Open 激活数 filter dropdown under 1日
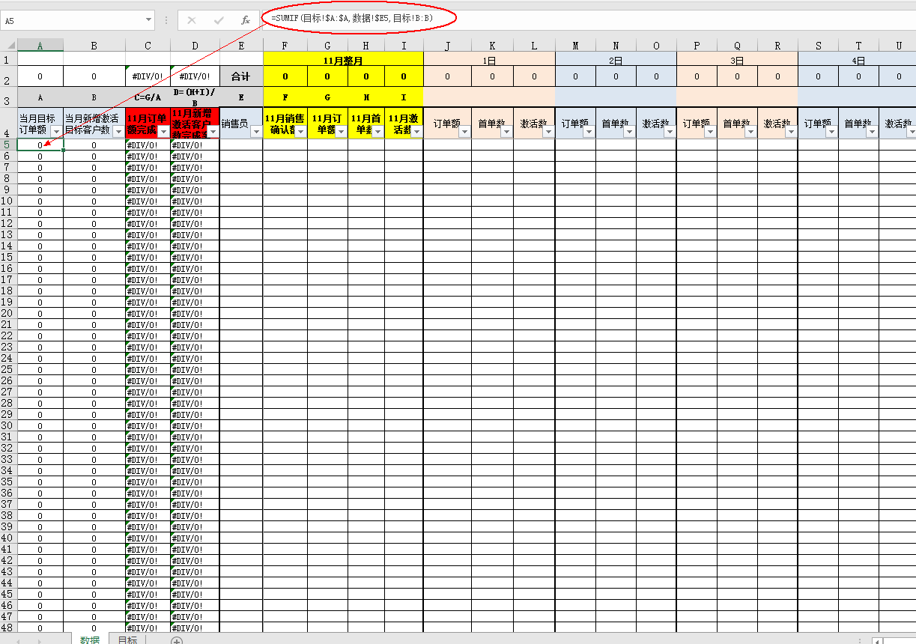 coord(548,131)
